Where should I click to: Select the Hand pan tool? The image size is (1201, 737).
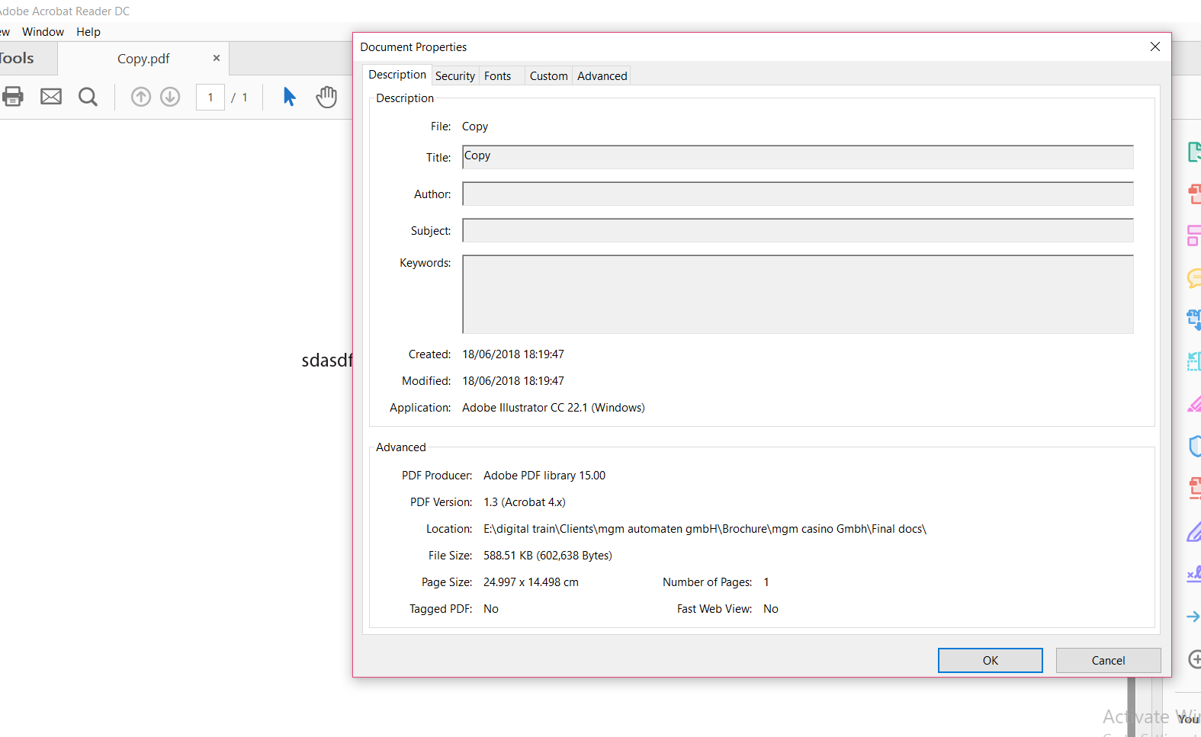(x=326, y=97)
